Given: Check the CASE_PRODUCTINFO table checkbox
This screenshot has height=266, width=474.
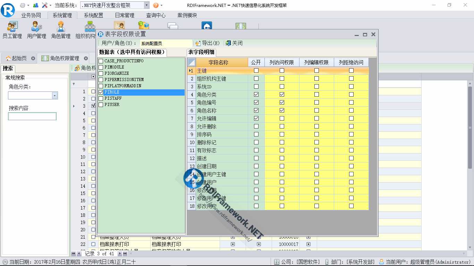Looking at the screenshot, I should [x=101, y=61].
